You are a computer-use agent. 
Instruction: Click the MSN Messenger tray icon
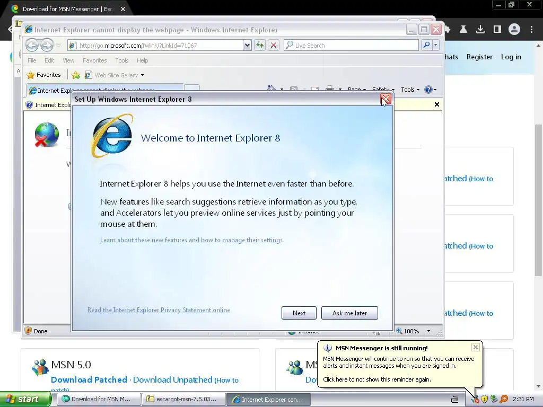(475, 399)
